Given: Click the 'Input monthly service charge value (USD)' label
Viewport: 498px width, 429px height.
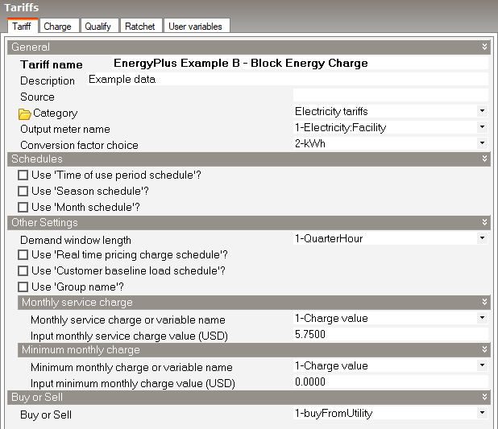Looking at the screenshot, I should [x=129, y=336].
